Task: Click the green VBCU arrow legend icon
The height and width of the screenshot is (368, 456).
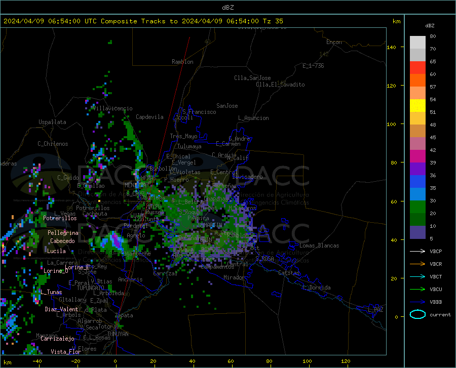Action: point(417,289)
